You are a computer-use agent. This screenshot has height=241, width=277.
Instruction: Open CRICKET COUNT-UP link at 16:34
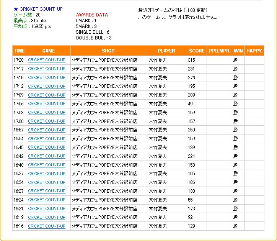(47, 182)
